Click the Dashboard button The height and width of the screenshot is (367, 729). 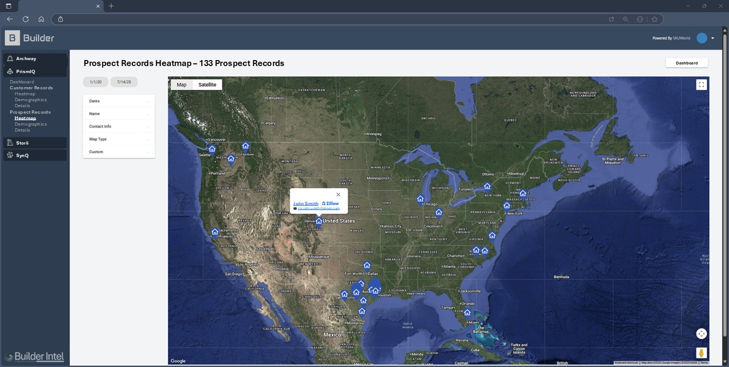686,63
